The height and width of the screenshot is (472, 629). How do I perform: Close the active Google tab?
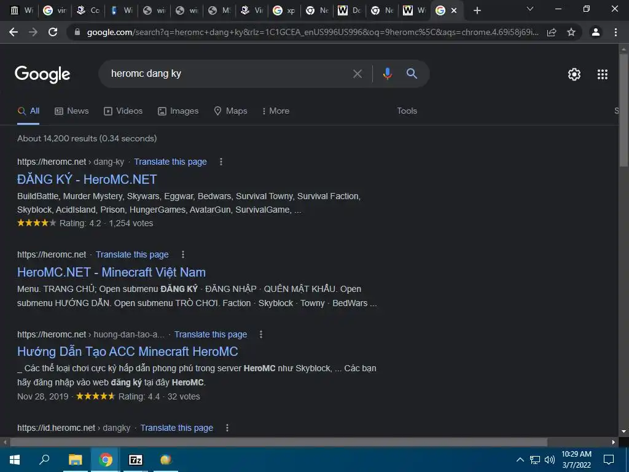point(454,10)
